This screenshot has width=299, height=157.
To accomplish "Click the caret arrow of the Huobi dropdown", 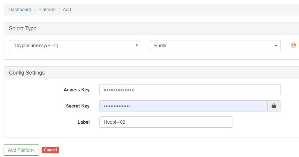I will [276, 46].
